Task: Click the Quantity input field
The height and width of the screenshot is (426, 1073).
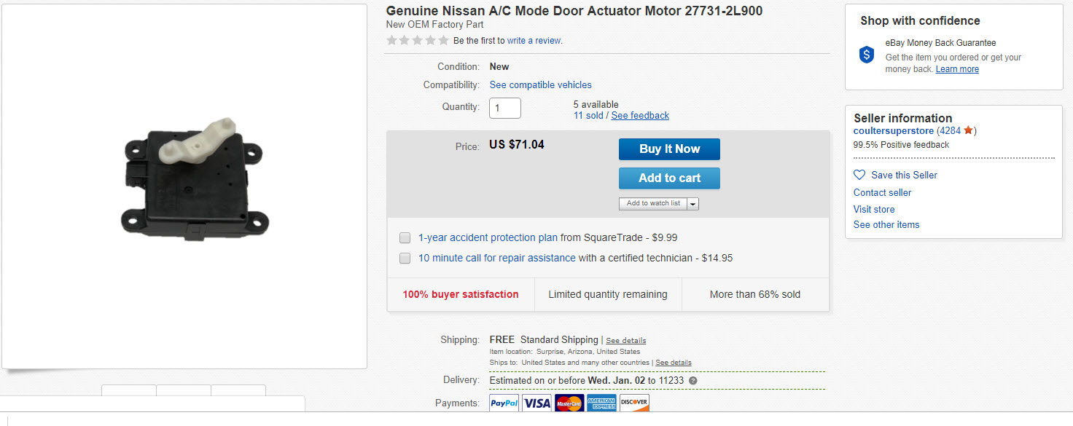Action: pyautogui.click(x=505, y=108)
